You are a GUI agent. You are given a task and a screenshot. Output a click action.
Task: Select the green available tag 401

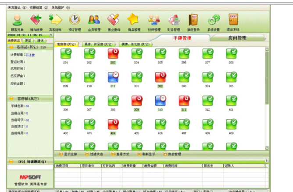click(231, 103)
